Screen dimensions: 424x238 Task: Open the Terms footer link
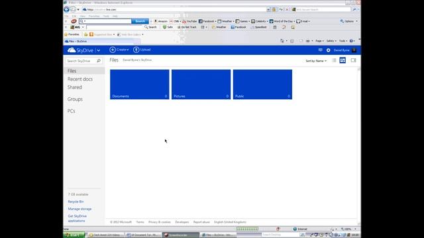click(140, 222)
